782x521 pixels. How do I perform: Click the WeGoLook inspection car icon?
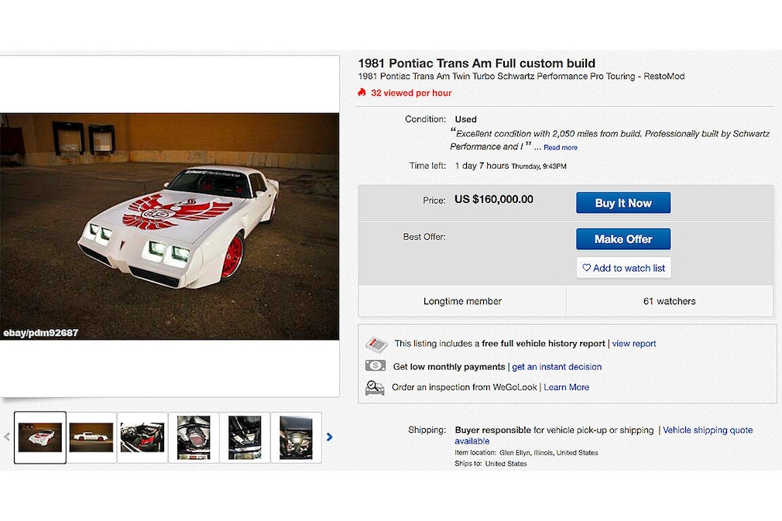pyautogui.click(x=376, y=388)
